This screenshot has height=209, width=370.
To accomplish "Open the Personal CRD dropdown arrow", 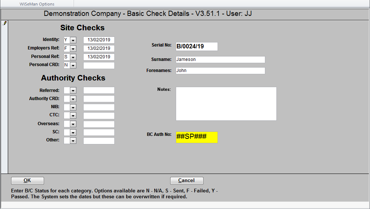I will click(73, 65).
